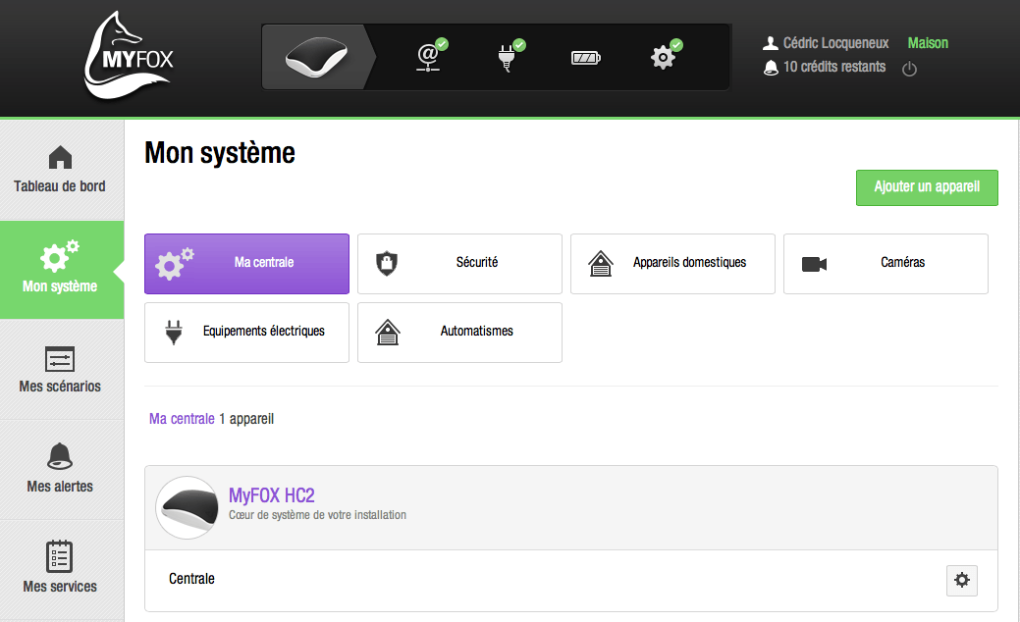Click the services notepad icon

(59, 556)
